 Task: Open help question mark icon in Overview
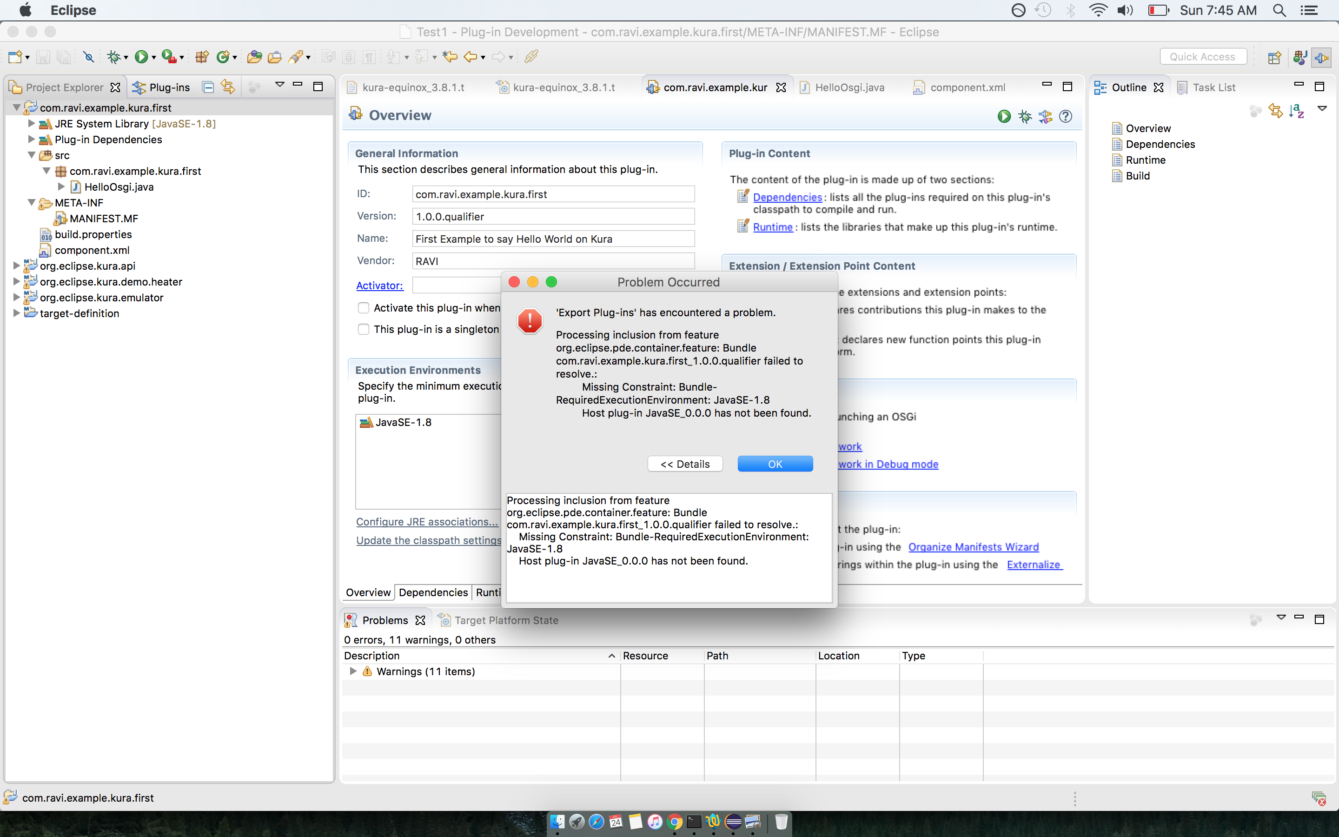1066,116
